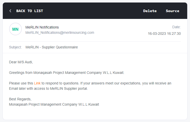Click the MeRLIN Supplier portal text line
This screenshot has height=122, width=190.
coord(48,88)
